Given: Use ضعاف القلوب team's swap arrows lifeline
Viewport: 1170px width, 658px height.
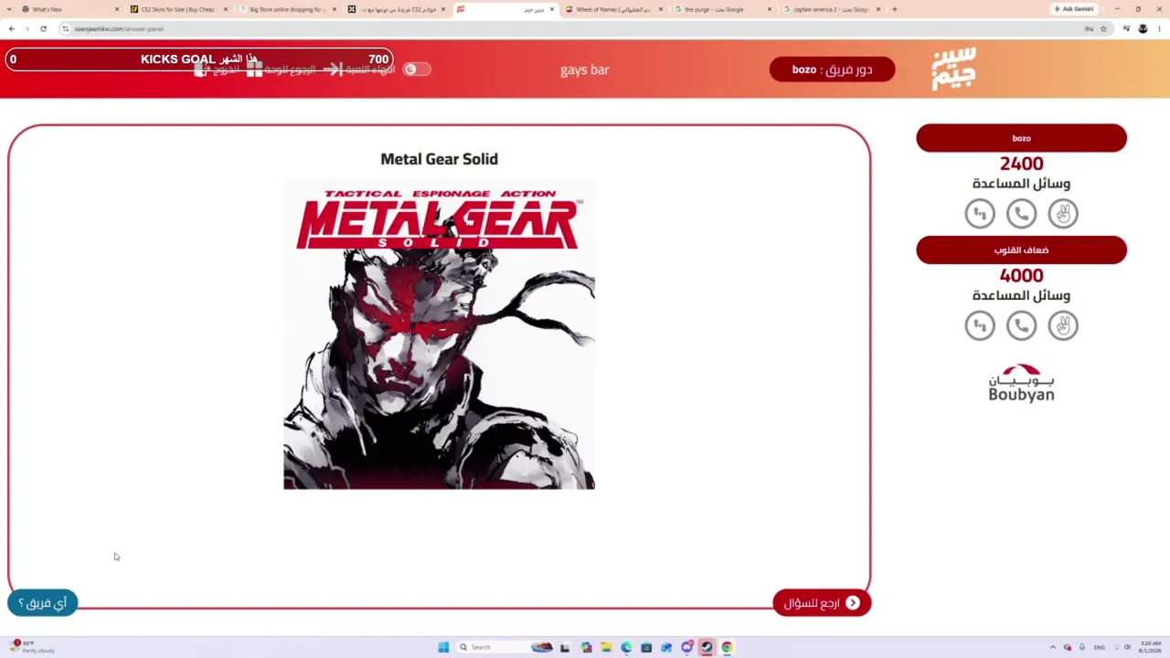Looking at the screenshot, I should coord(980,325).
